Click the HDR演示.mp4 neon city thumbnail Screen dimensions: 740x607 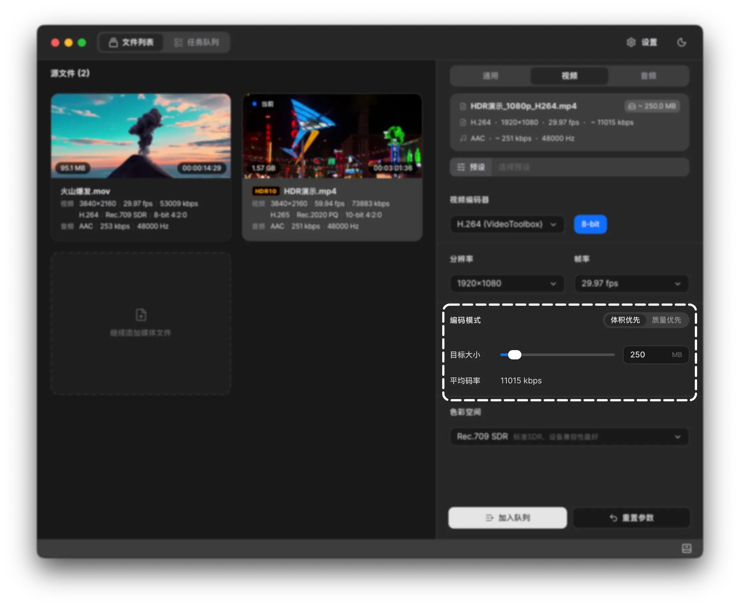(x=332, y=136)
